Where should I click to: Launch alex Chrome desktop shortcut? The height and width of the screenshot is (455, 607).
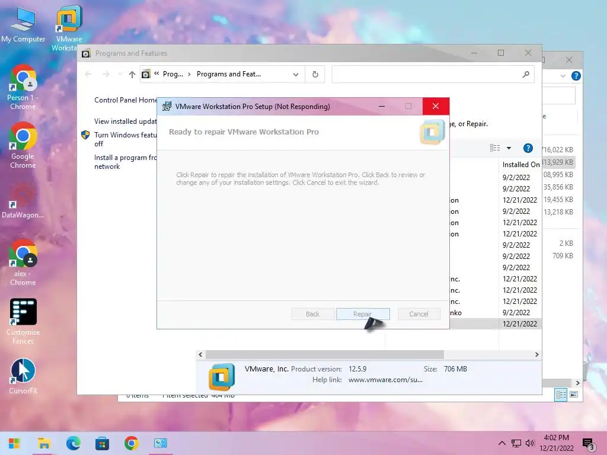(x=23, y=263)
